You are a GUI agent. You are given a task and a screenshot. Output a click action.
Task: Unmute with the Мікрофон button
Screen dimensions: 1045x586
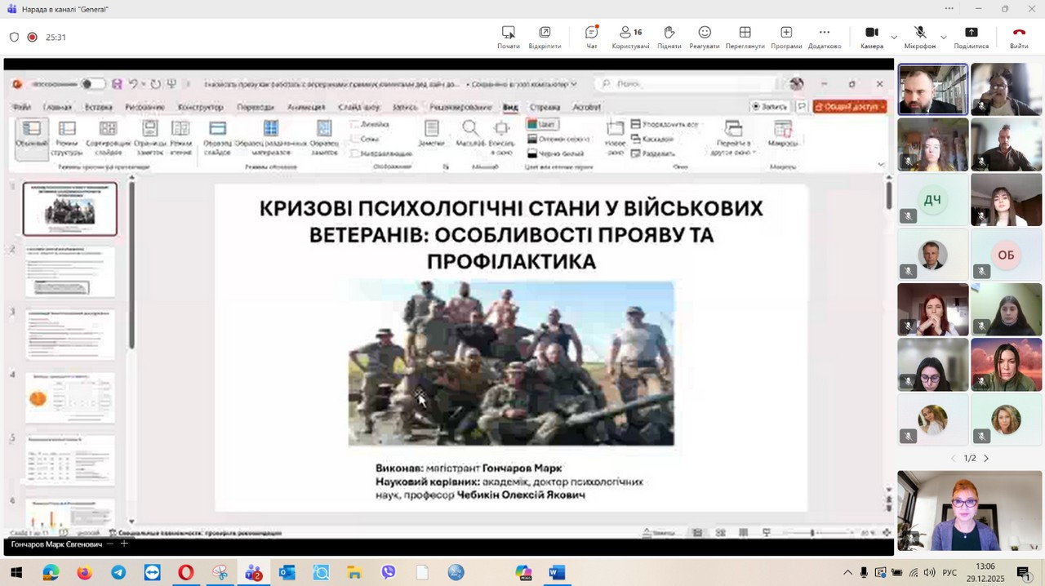coord(919,37)
